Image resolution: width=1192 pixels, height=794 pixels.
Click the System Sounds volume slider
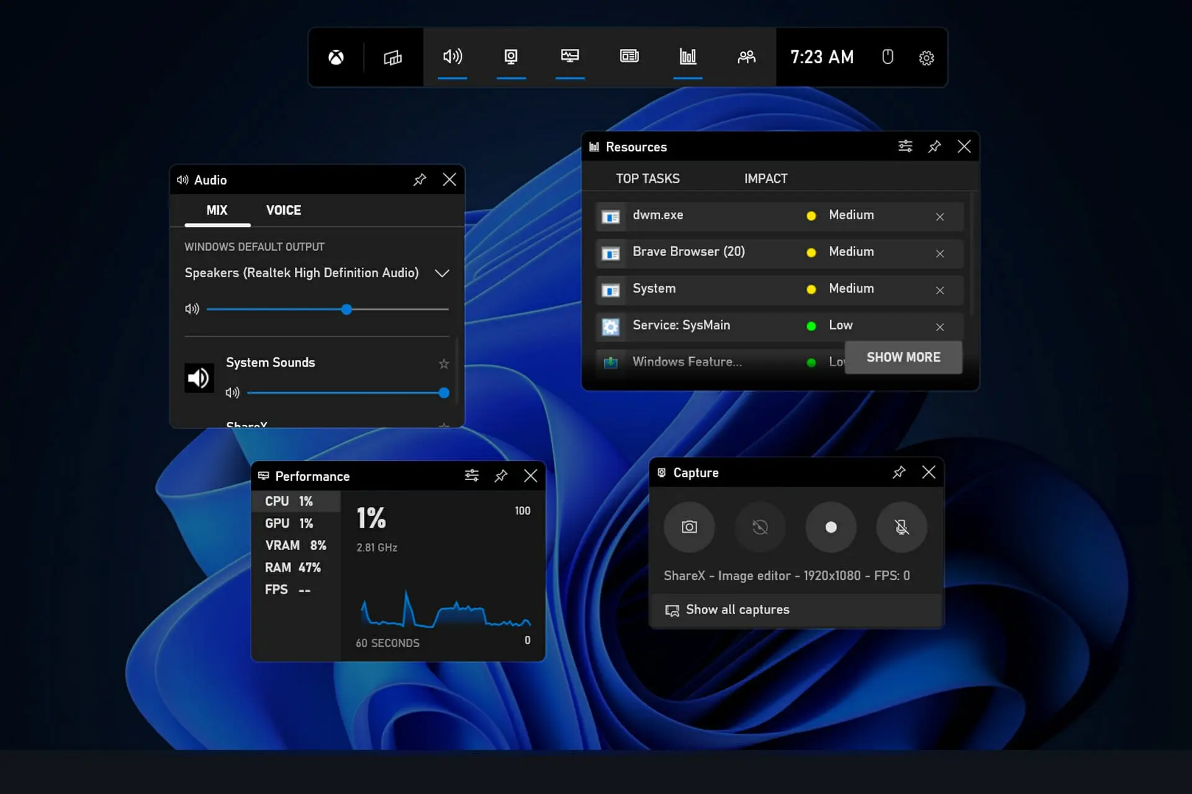tap(345, 393)
